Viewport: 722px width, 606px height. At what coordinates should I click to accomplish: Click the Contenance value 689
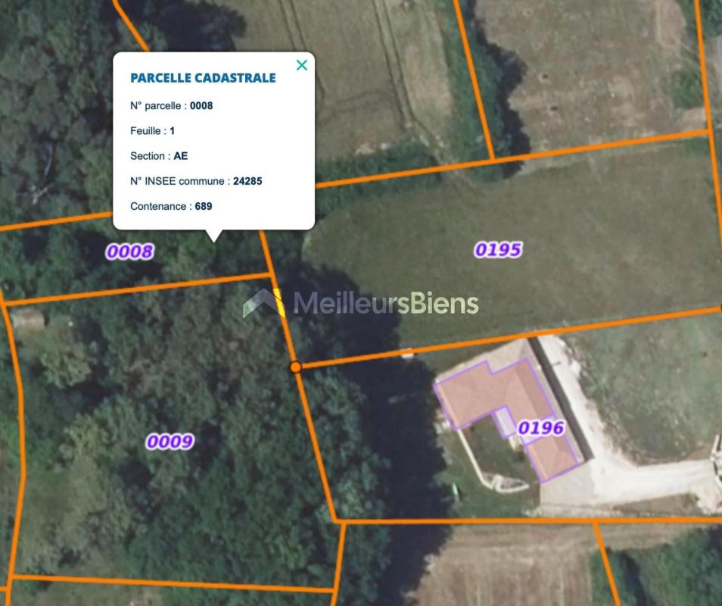click(x=204, y=206)
